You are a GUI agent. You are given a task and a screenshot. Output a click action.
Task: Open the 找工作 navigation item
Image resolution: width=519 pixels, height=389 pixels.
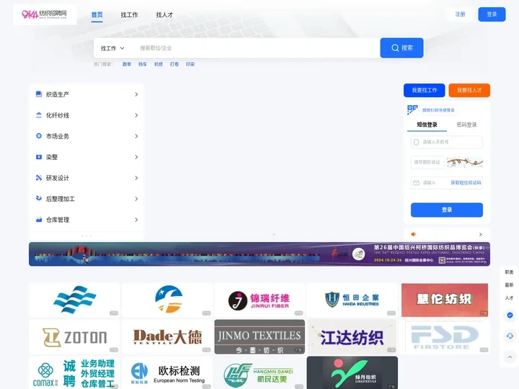point(129,15)
